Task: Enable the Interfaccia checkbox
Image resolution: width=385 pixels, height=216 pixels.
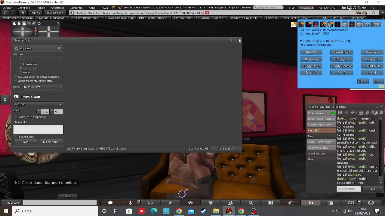Action: pos(21,64)
